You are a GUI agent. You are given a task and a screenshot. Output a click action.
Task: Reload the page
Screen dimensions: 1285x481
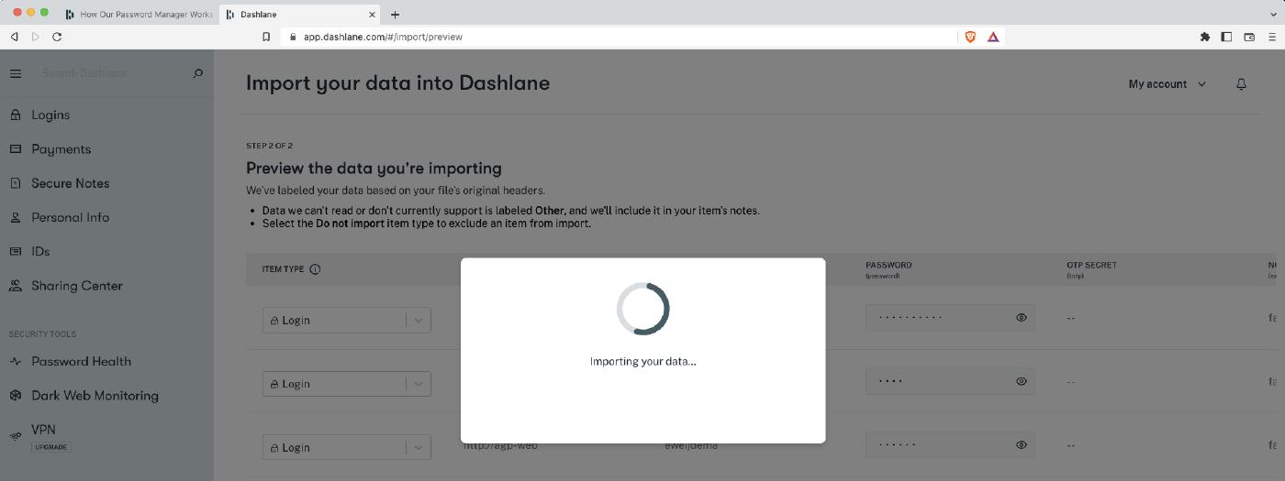click(57, 37)
